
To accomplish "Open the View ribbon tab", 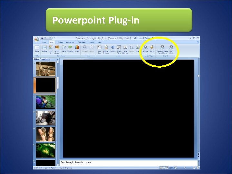I will point(100,42).
